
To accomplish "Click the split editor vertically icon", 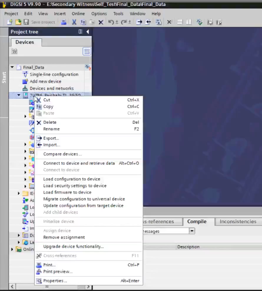I will pyautogui.click(x=189, y=22).
